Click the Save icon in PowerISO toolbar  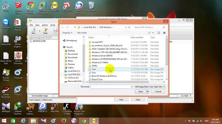pos(55,31)
